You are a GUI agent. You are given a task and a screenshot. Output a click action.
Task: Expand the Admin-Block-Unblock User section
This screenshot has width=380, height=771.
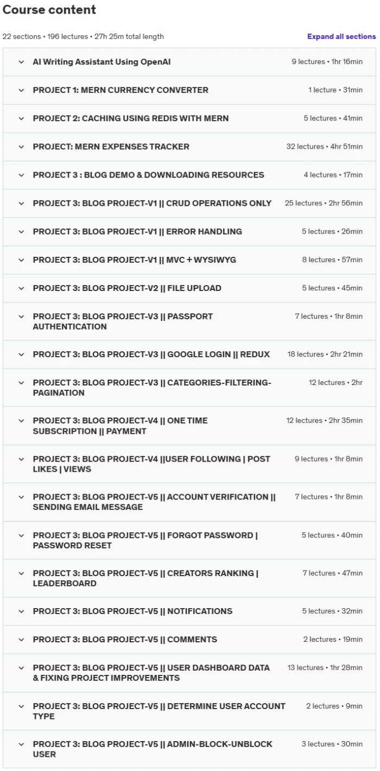pyautogui.click(x=189, y=749)
